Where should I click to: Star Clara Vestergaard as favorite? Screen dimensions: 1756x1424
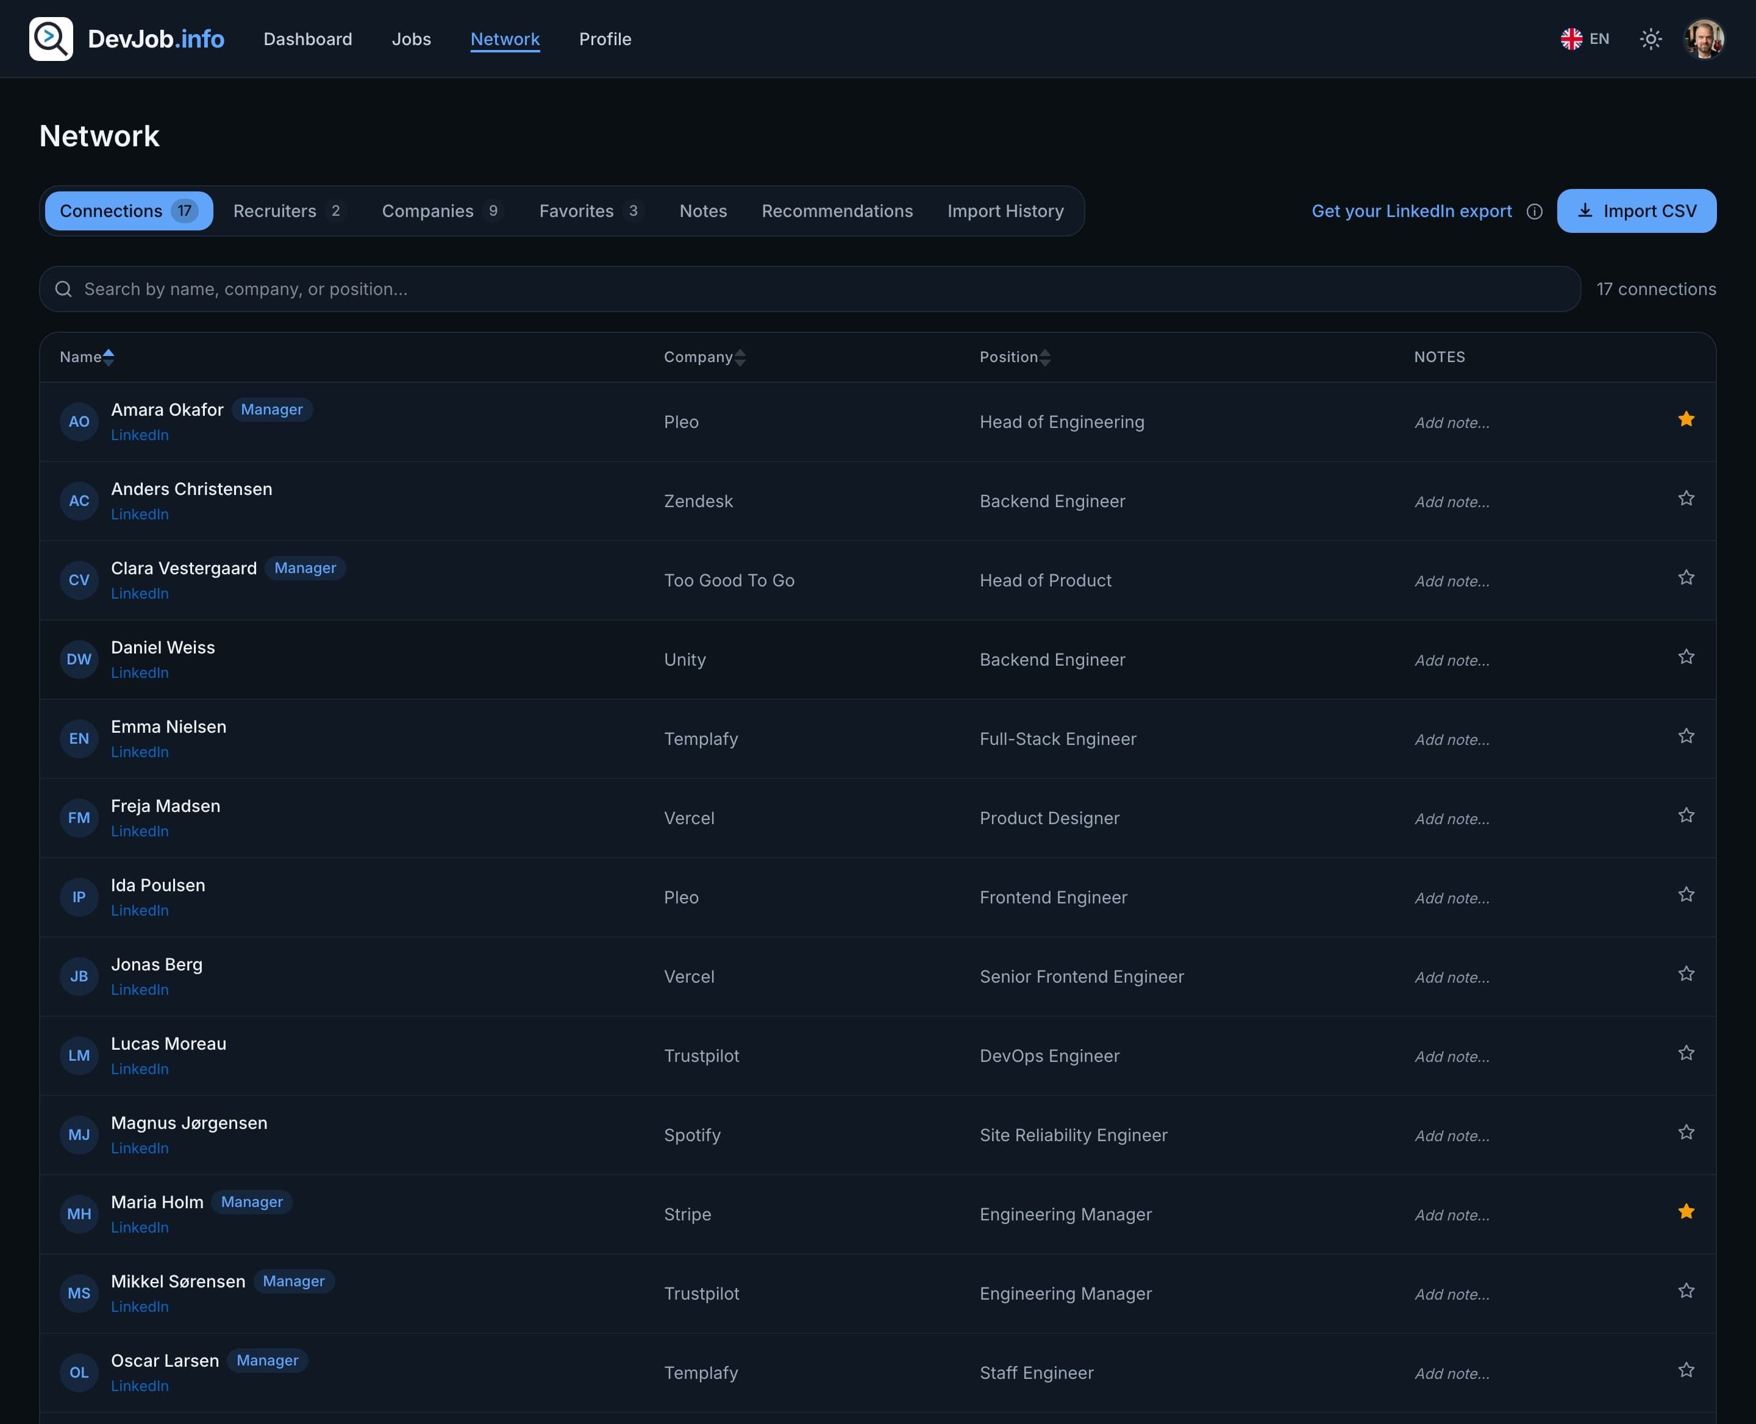click(1686, 577)
